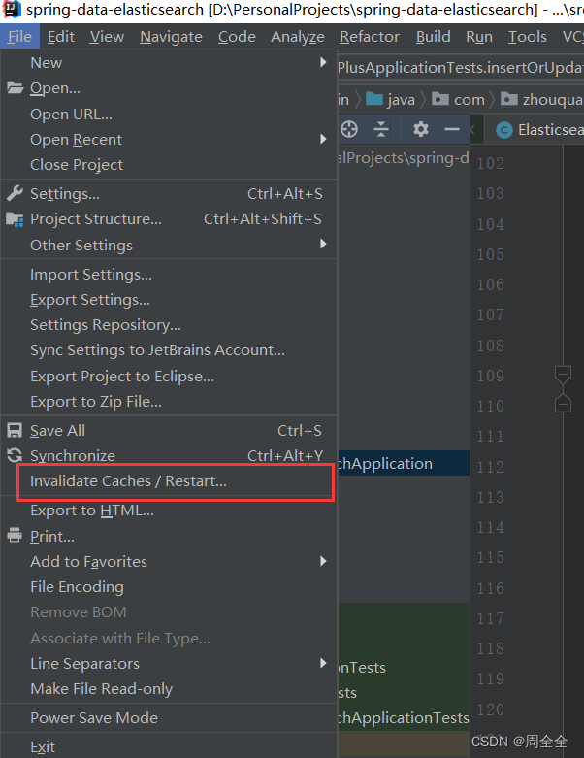Open the Analyze menu
Screen dimensions: 584x758
(298, 37)
